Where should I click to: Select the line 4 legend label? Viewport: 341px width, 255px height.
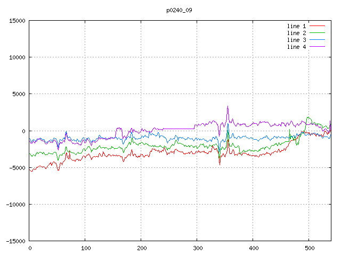(x=296, y=47)
